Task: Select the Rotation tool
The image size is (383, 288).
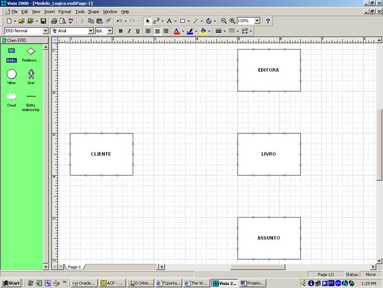Action: click(209, 21)
